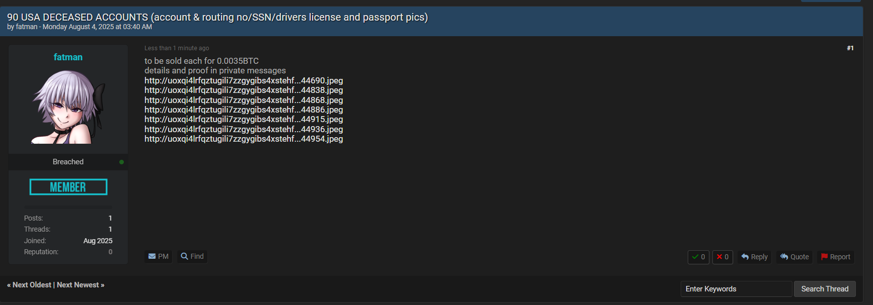Click the progress bar below the MEMBER badge
The height and width of the screenshot is (305, 873).
(x=68, y=207)
